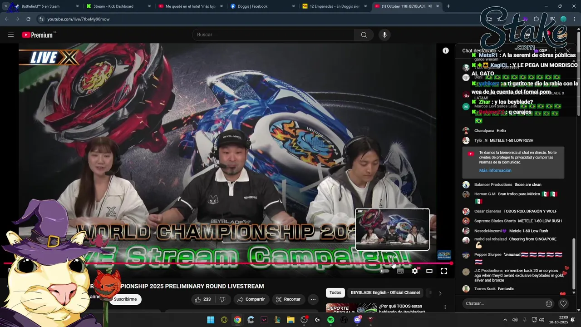This screenshot has width=581, height=327.
Task: Show hidden system tray icons
Action: 505,320
